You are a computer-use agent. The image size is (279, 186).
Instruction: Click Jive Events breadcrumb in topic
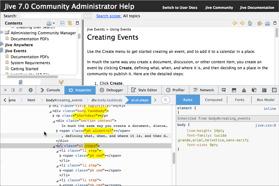tap(96, 30)
